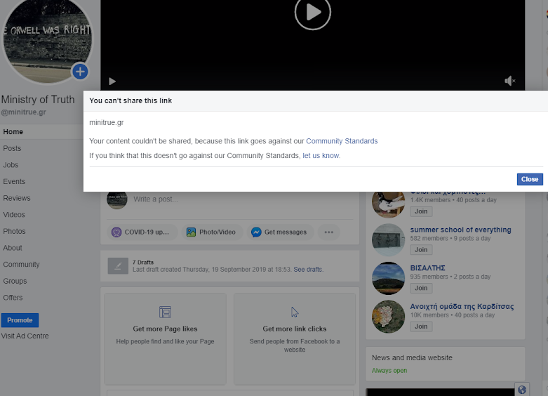Image resolution: width=548 pixels, height=396 pixels.
Task: Go to the Events section
Action: (14, 182)
